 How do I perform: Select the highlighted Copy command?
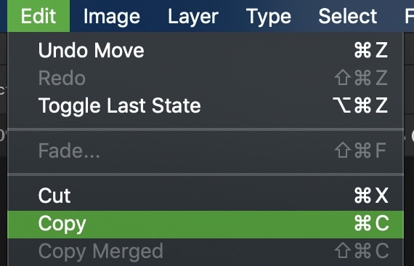pos(206,225)
